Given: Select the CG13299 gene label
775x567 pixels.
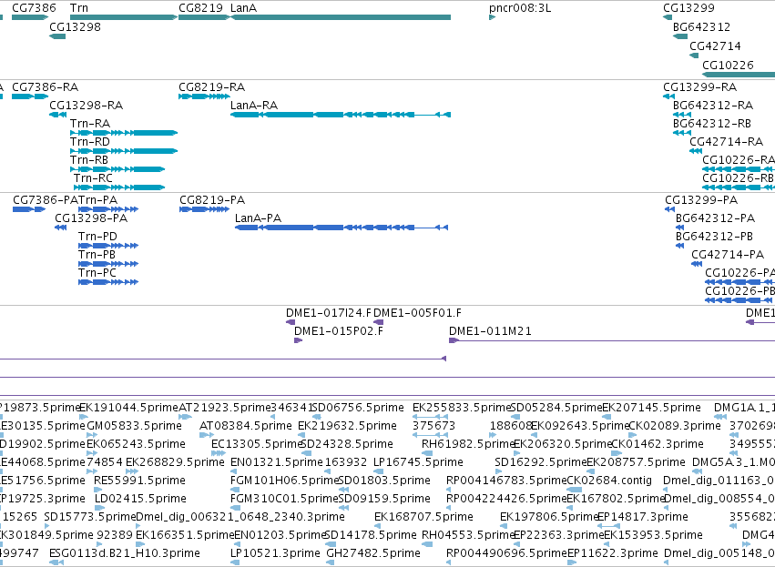Looking at the screenshot, I should 688,8.
